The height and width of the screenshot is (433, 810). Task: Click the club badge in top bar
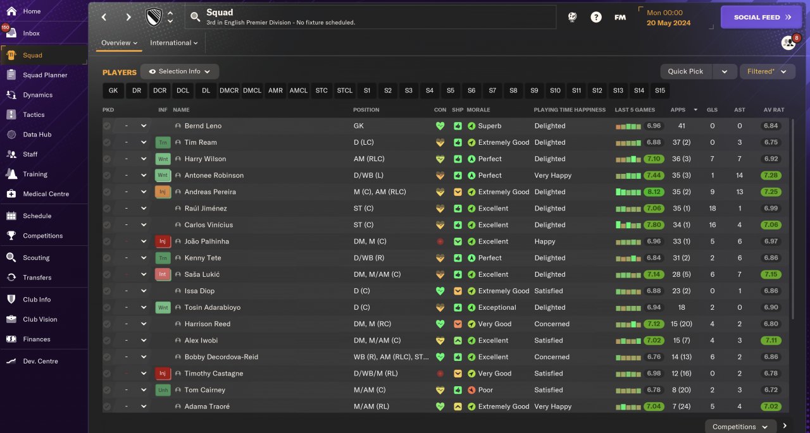click(x=154, y=17)
